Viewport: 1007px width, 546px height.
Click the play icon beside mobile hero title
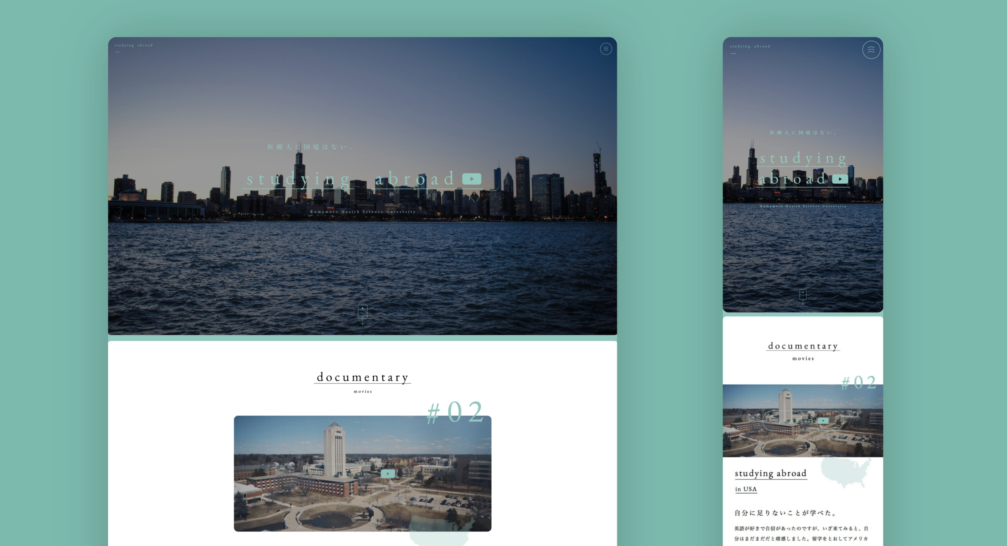click(x=840, y=179)
